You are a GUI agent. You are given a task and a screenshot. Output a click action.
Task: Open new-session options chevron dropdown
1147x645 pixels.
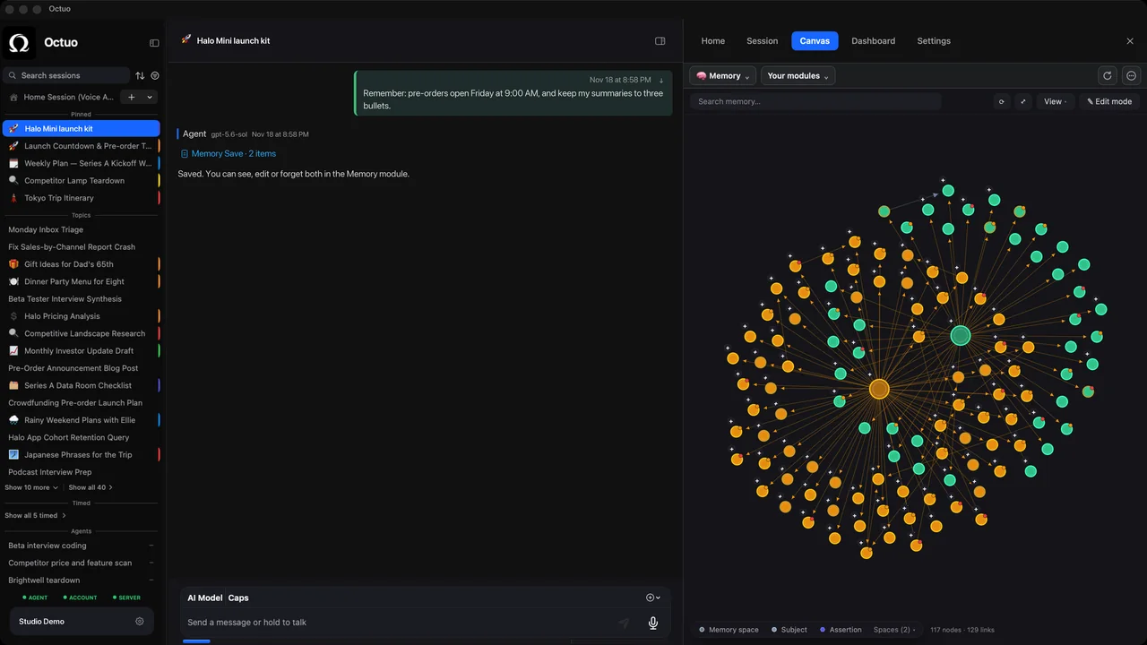(150, 97)
